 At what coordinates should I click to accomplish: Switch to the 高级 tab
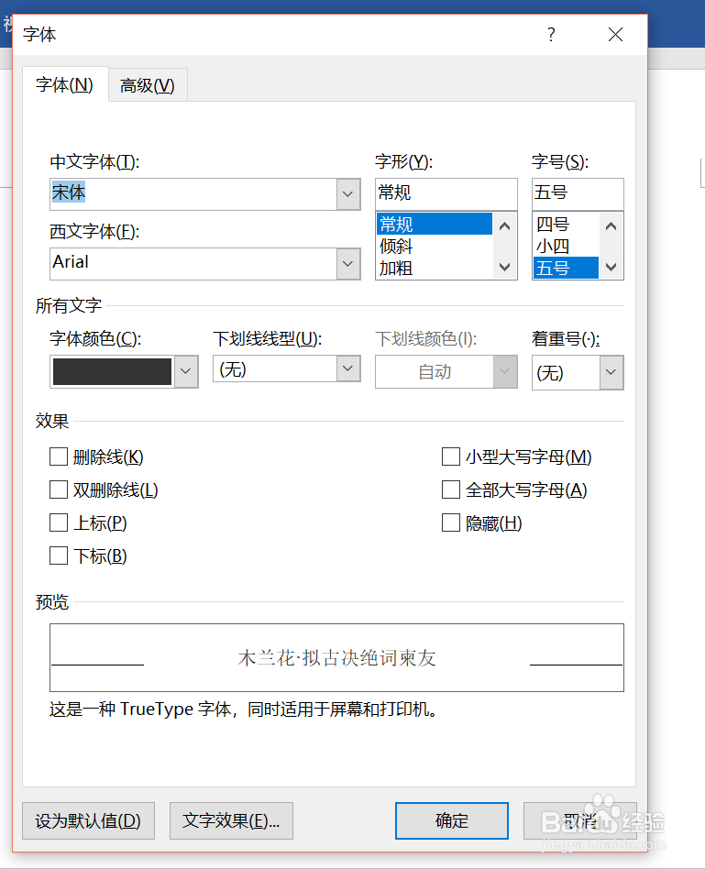tap(148, 85)
